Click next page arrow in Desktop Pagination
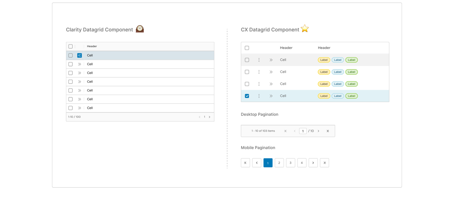The image size is (454, 215). pyautogui.click(x=319, y=131)
